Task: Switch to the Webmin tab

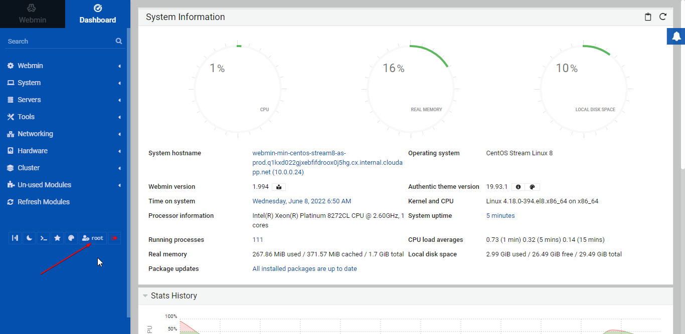Action: click(33, 14)
